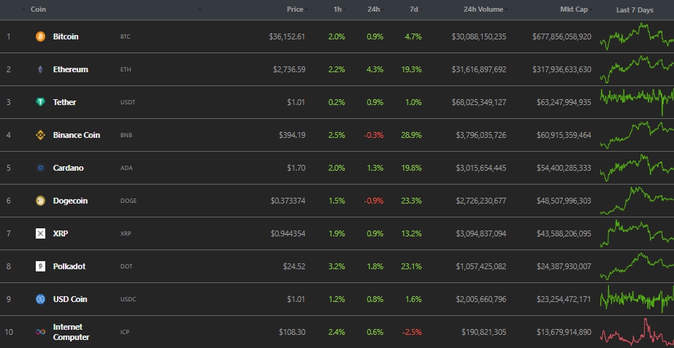Viewport: 674px width, 348px height.
Task: Click the Cardano logo icon
Action: pos(40,168)
